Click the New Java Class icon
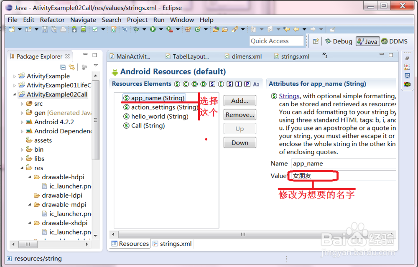 tap(198, 29)
